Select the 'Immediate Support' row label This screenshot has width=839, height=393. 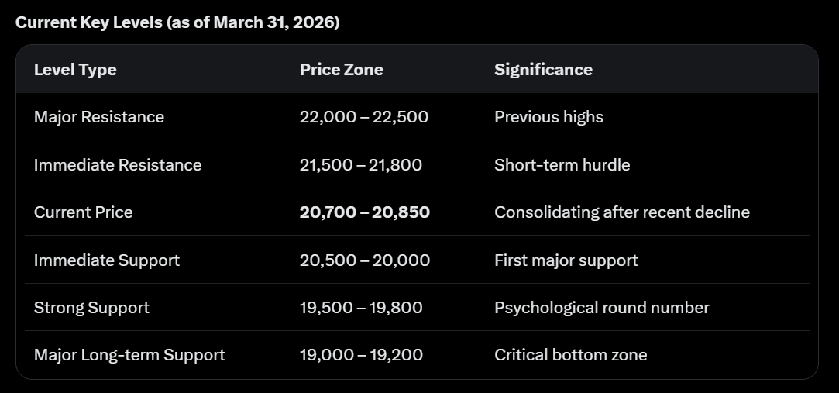107,260
